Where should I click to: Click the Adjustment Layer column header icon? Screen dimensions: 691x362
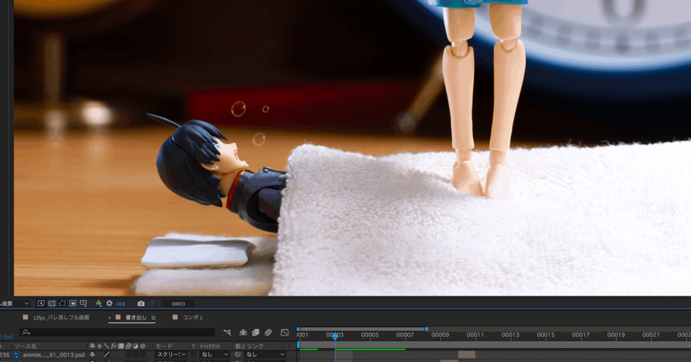click(135, 346)
